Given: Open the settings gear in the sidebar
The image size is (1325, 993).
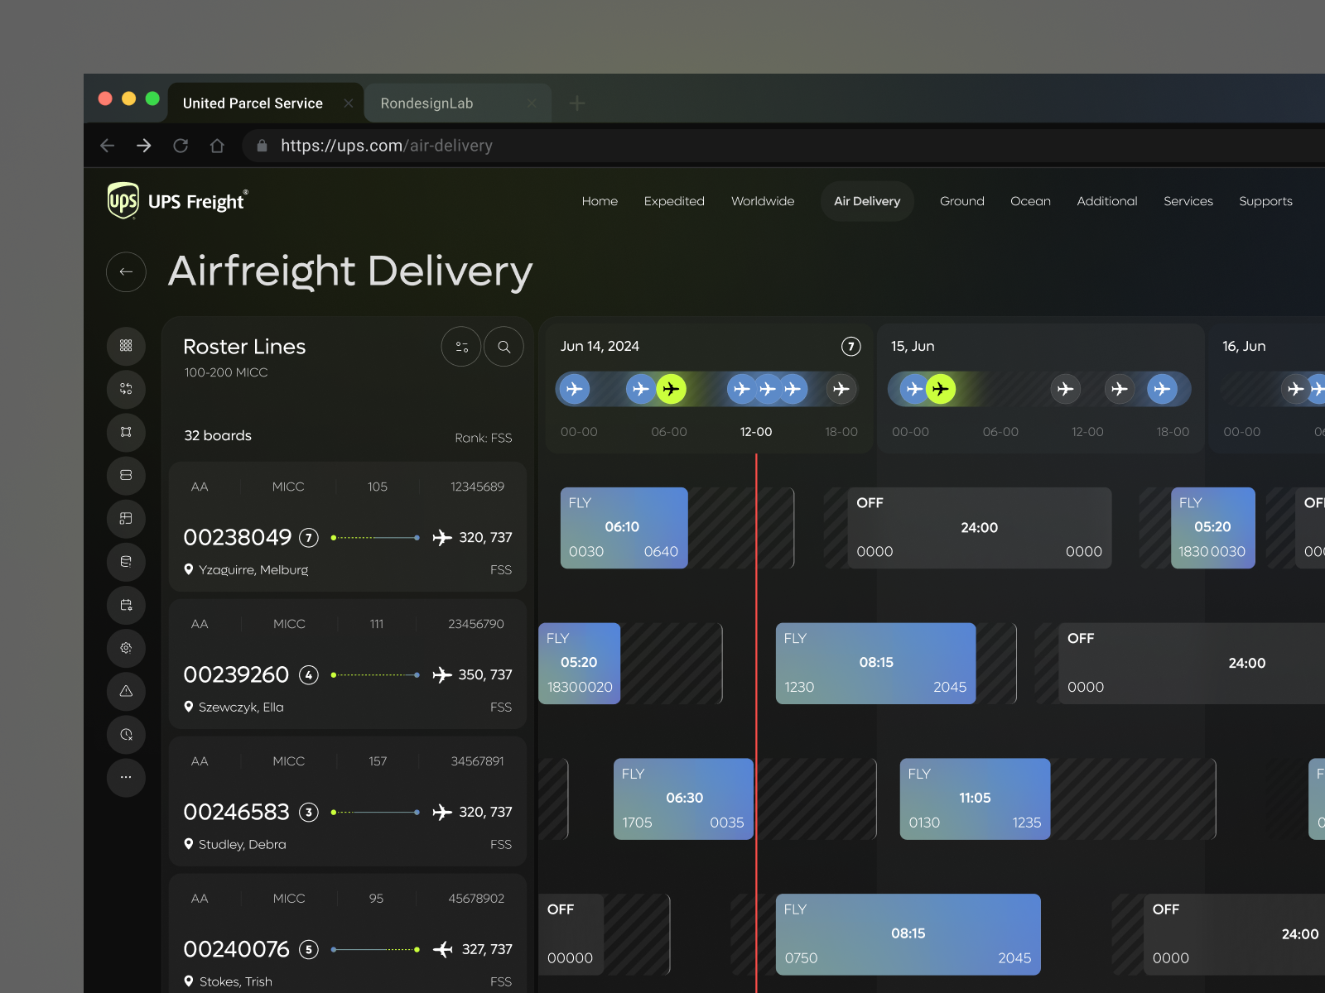Looking at the screenshot, I should pyautogui.click(x=126, y=649).
